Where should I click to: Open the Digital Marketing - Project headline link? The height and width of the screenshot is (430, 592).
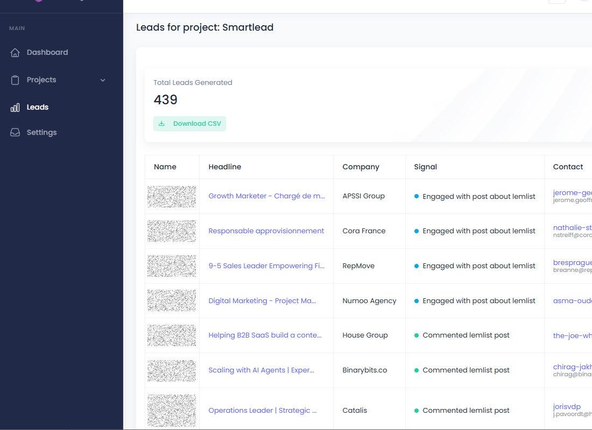[262, 301]
